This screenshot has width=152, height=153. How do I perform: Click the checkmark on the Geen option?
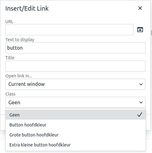pyautogui.click(x=139, y=115)
